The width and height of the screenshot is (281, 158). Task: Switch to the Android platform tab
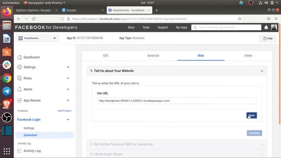tap(153, 56)
